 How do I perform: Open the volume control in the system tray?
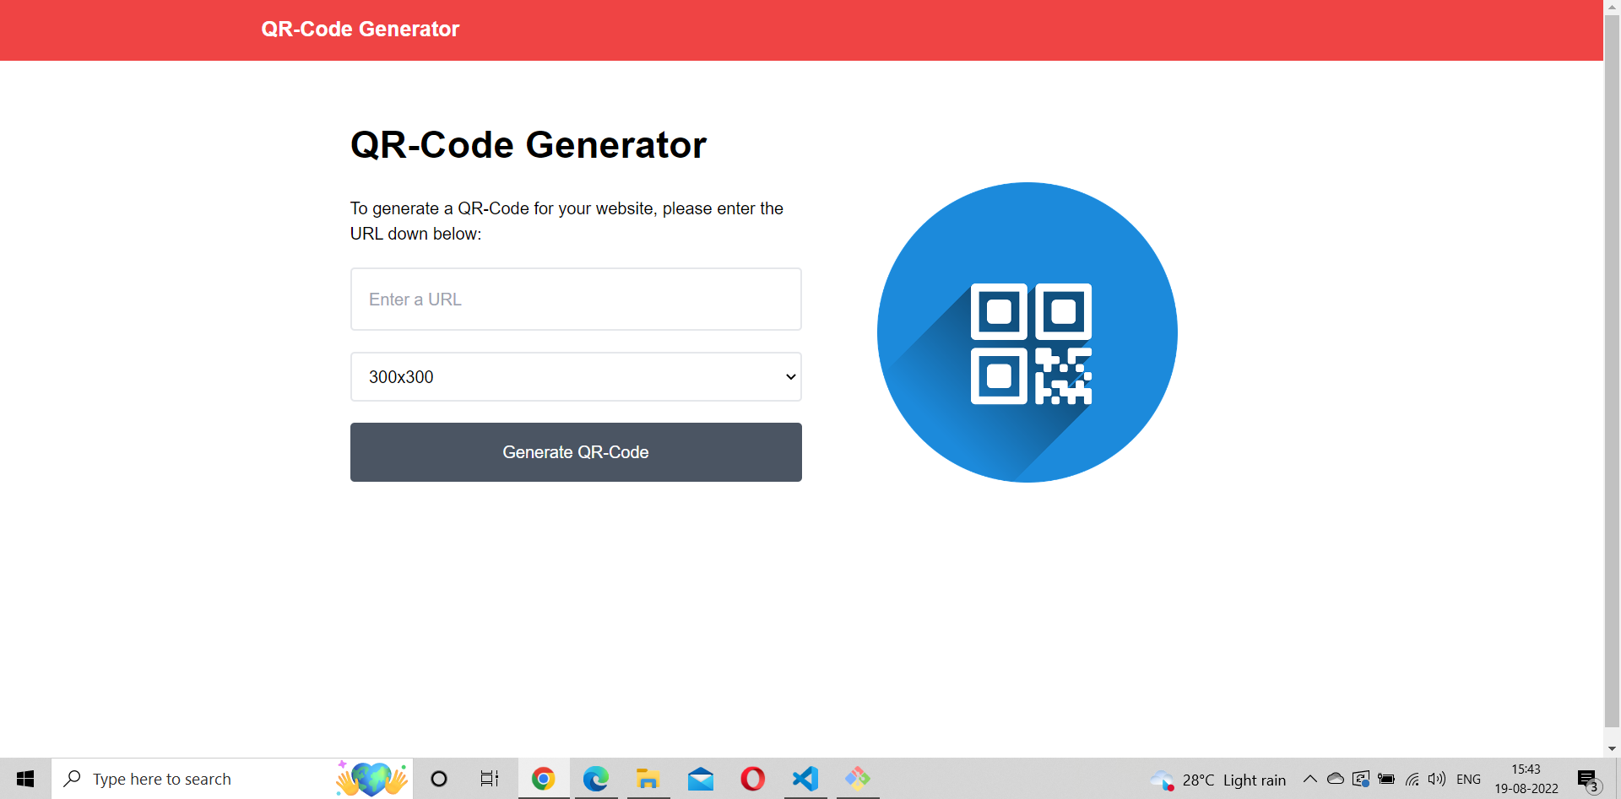coord(1439,779)
